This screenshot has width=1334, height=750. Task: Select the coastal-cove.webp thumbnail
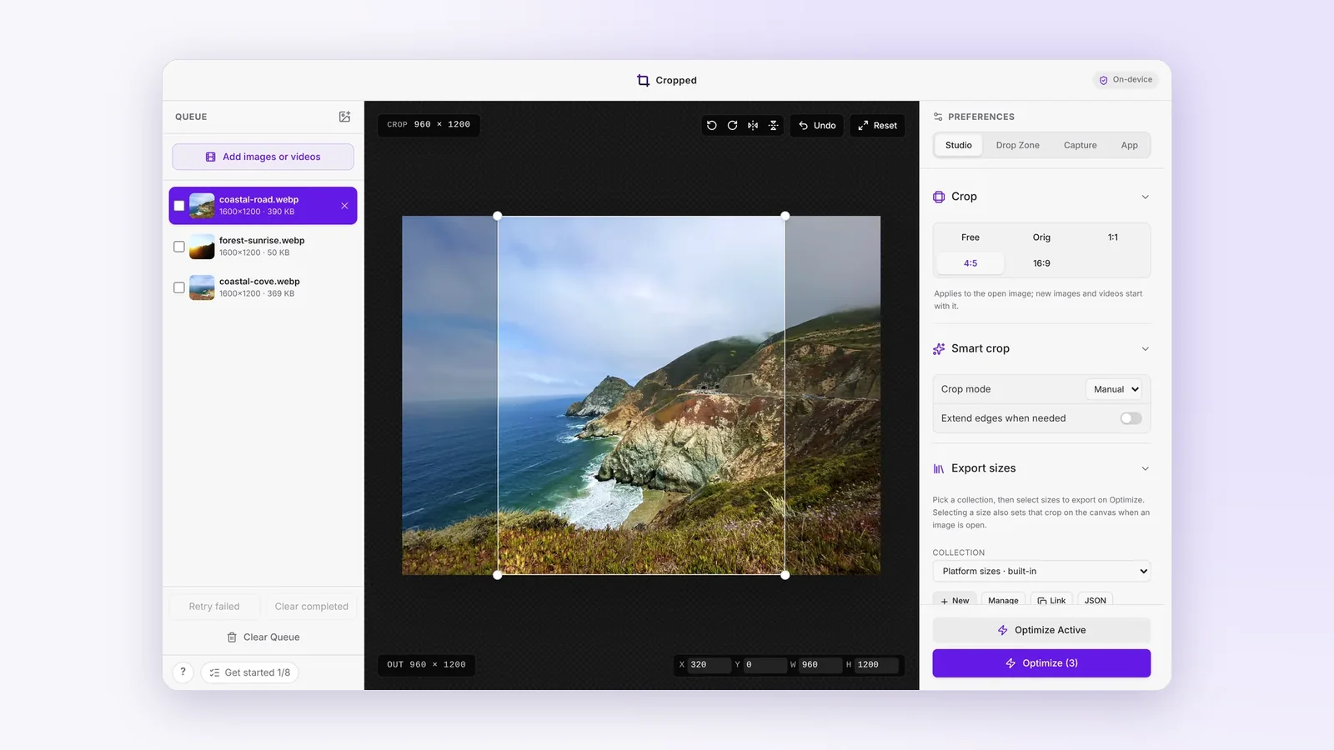pyautogui.click(x=202, y=287)
